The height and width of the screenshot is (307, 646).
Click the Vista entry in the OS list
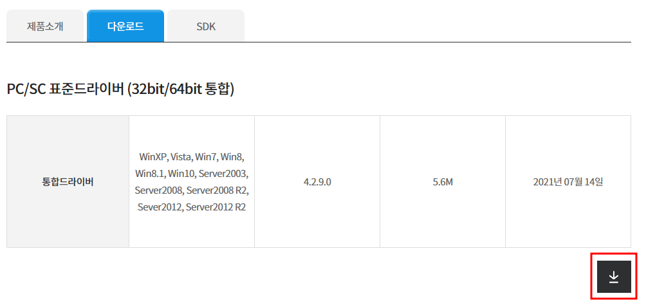pyautogui.click(x=181, y=156)
